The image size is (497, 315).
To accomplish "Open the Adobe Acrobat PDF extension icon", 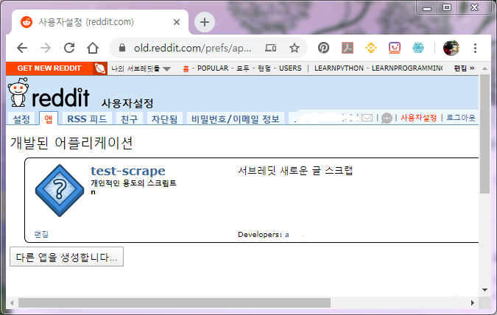I will tap(347, 48).
